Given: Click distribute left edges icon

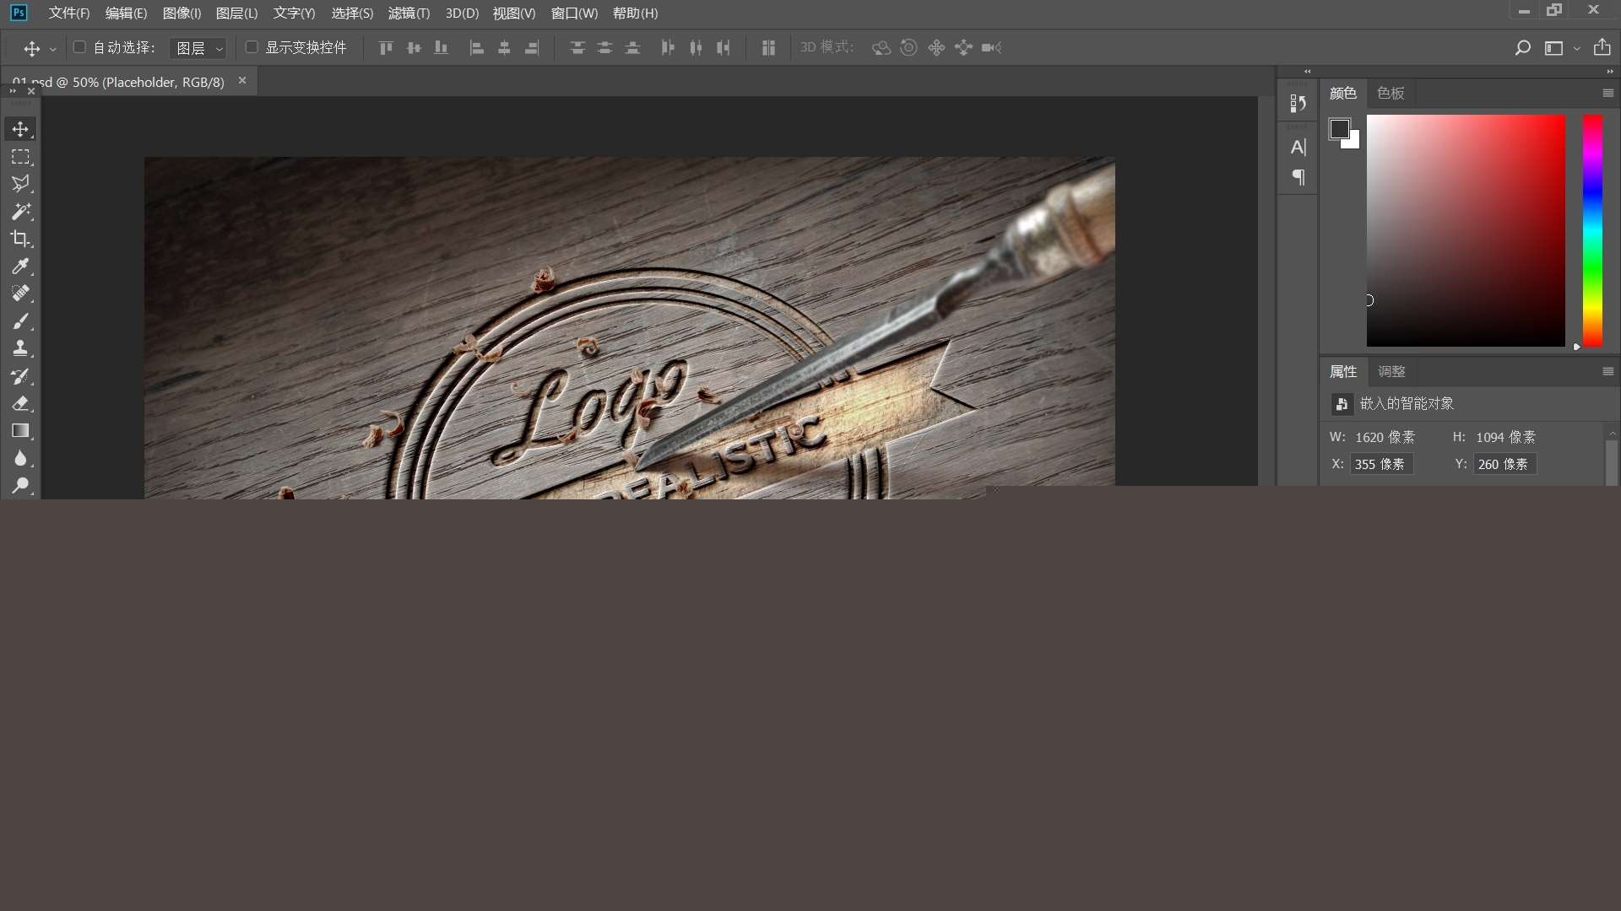Looking at the screenshot, I should (x=668, y=48).
